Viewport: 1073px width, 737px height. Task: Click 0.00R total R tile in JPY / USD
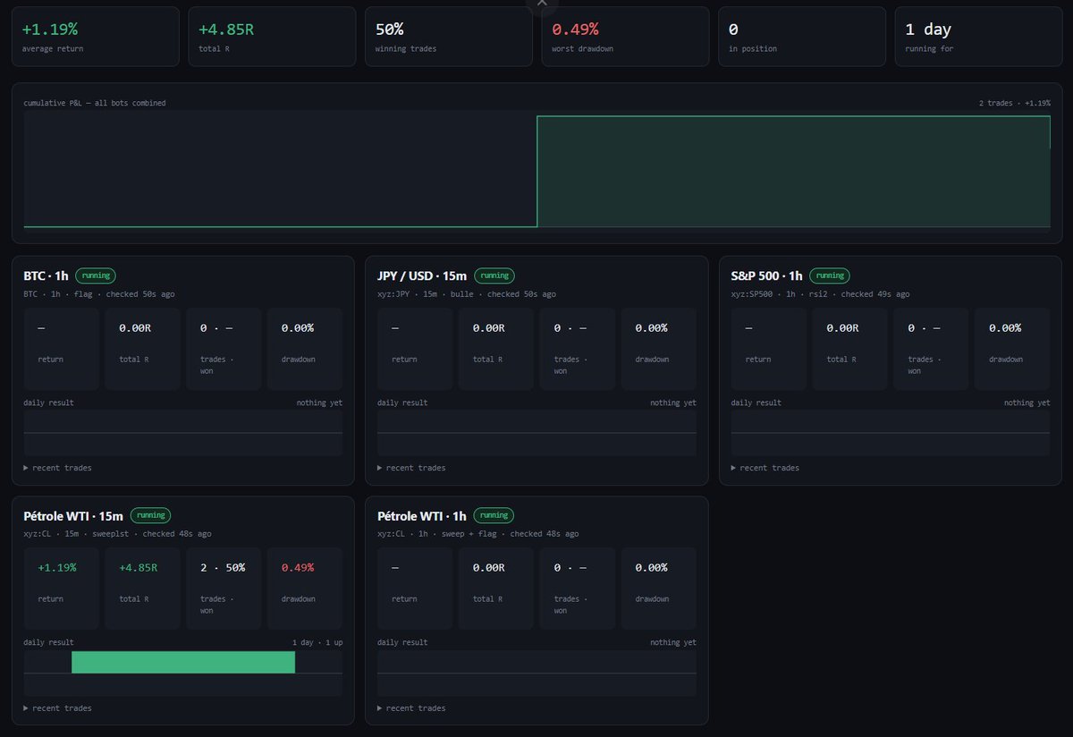496,349
